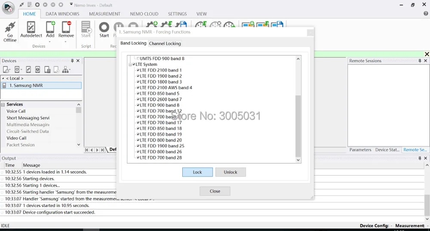The image size is (430, 231).
Task: Click the connect plug icon in quick access bar
Action: tap(21, 5)
